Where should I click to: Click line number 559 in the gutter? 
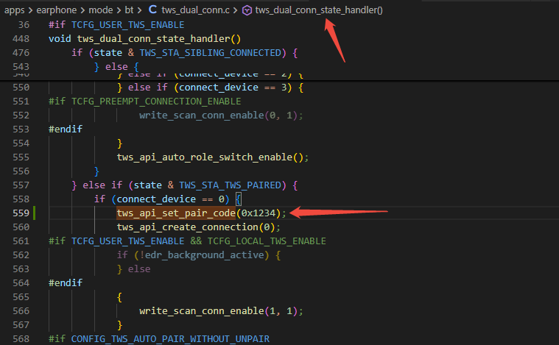pyautogui.click(x=21, y=213)
